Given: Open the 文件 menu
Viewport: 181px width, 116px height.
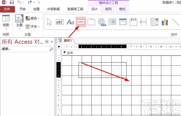Looking at the screenshot, I should 7,9.
